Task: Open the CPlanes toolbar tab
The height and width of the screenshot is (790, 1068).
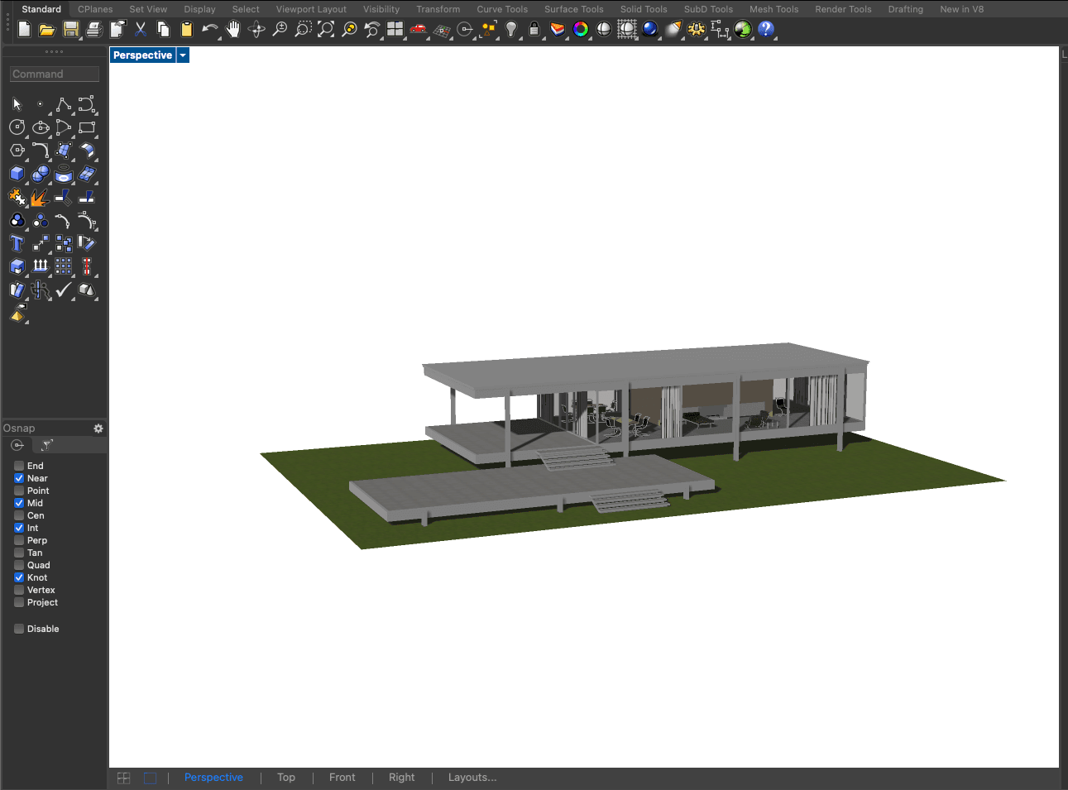Action: point(95,9)
